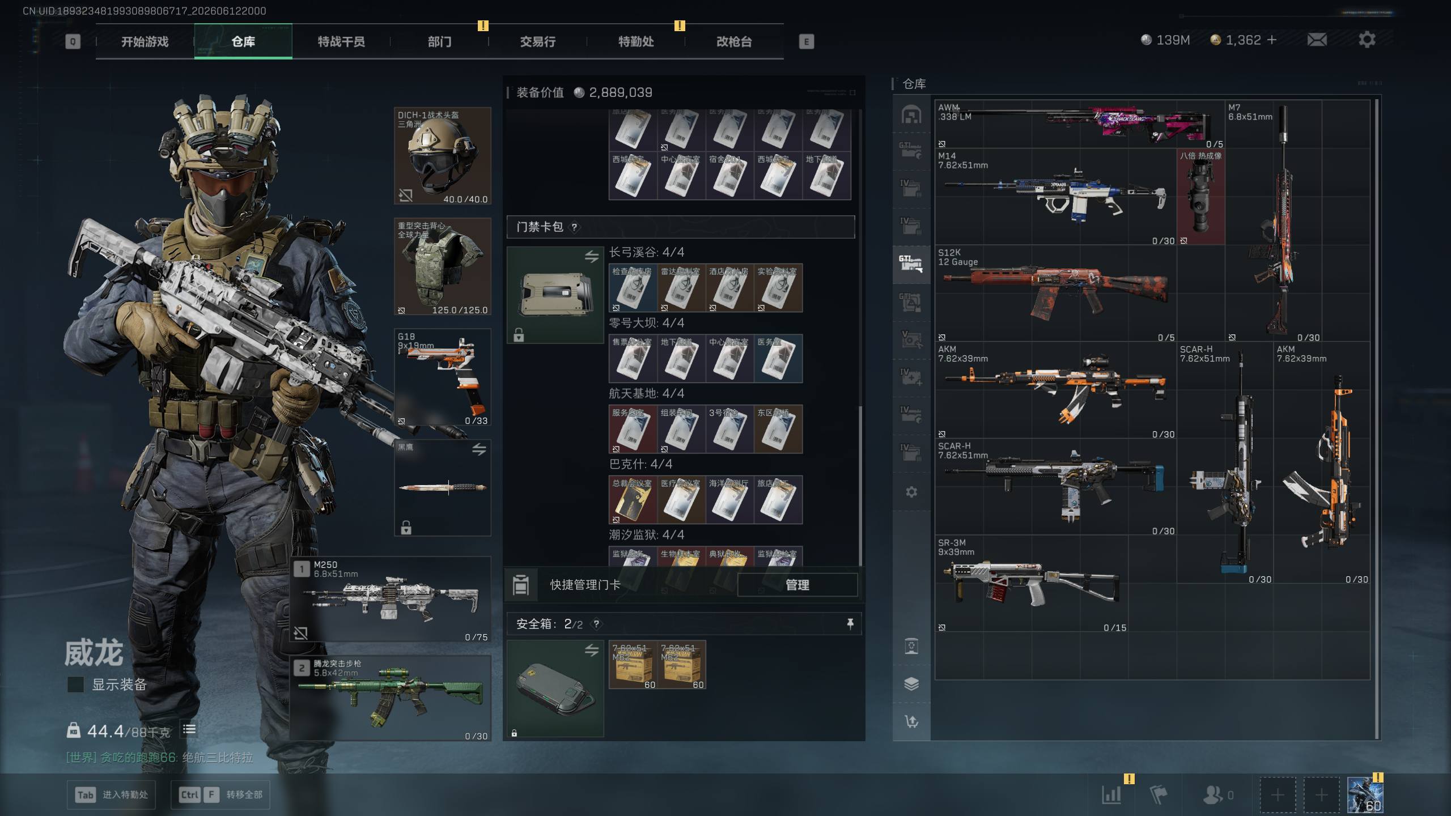Open the player avatar showing level 60
The height and width of the screenshot is (816, 1451).
[x=1365, y=795]
